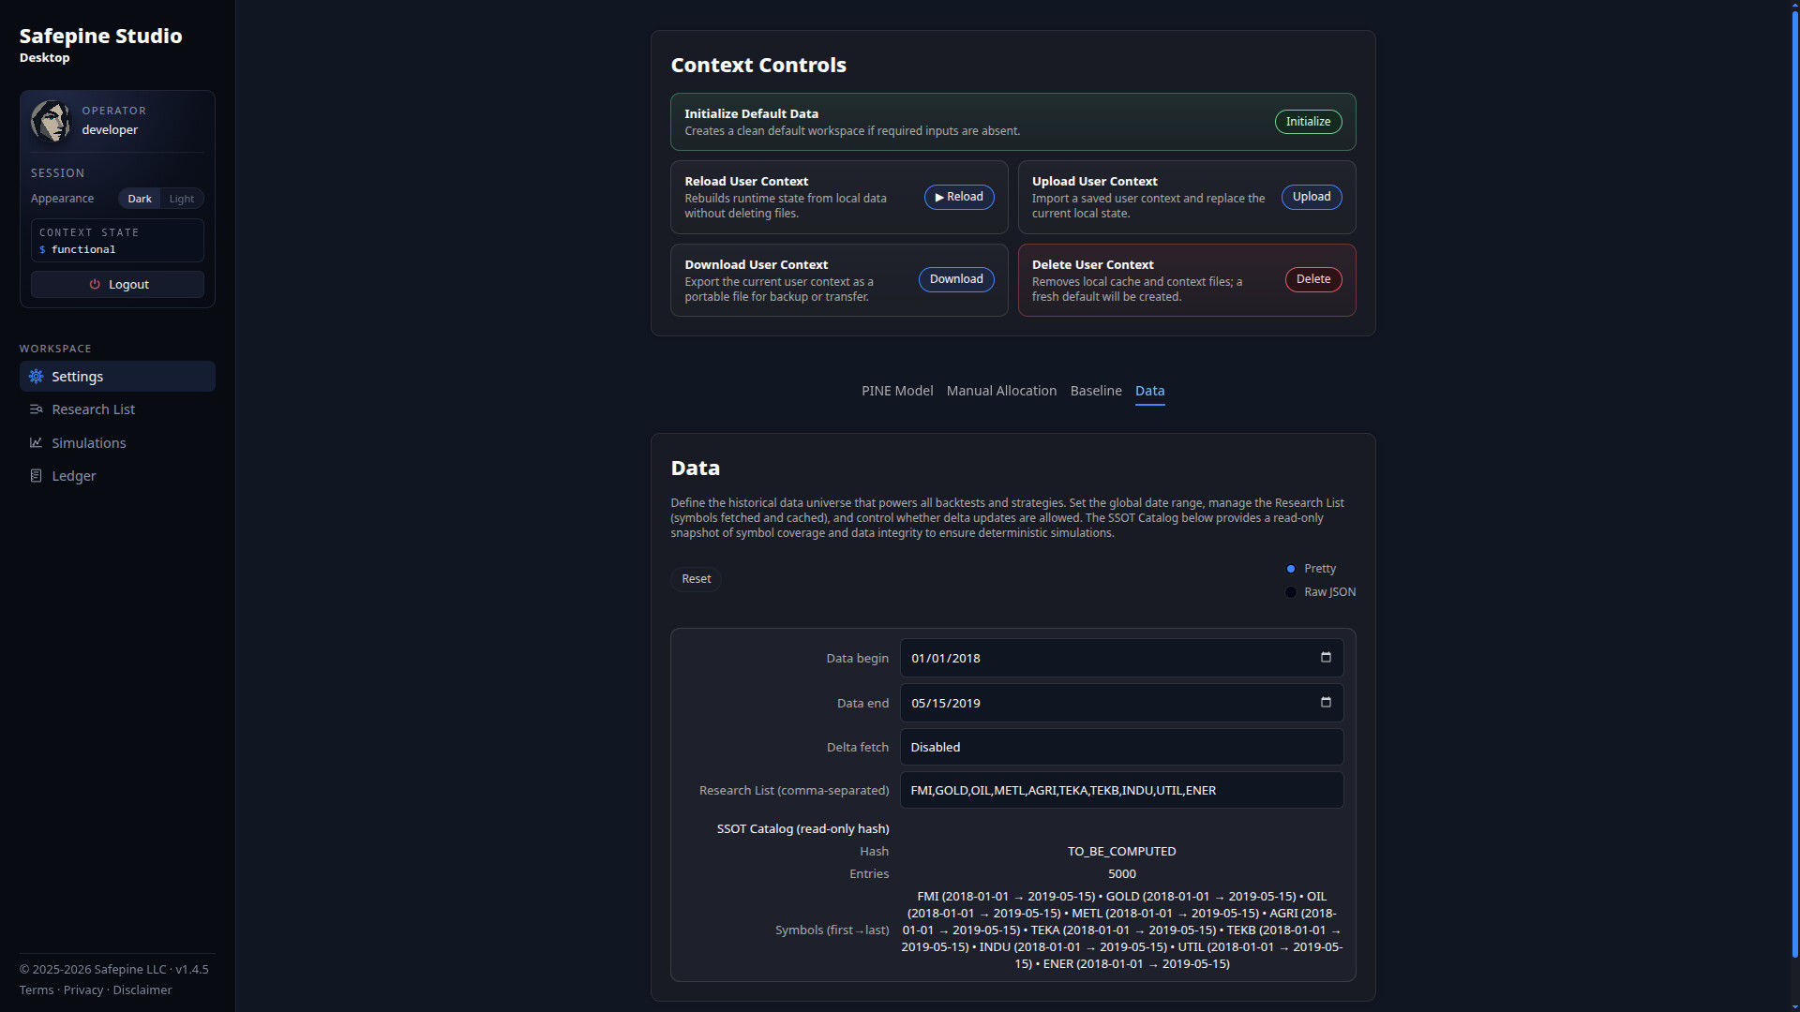1800x1012 pixels.
Task: Click the Research List icon in sidebar
Action: tap(36, 409)
